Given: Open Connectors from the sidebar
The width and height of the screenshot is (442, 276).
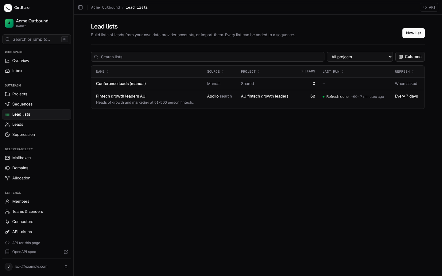Looking at the screenshot, I should (x=37, y=222).
